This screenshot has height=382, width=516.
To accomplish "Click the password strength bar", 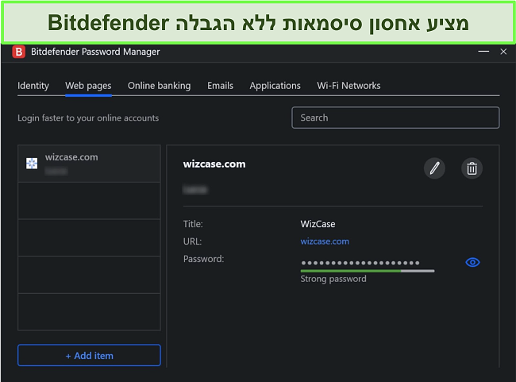I will [x=368, y=271].
